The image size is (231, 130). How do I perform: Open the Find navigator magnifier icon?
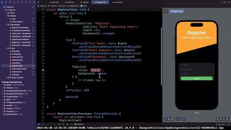pos(14,2)
